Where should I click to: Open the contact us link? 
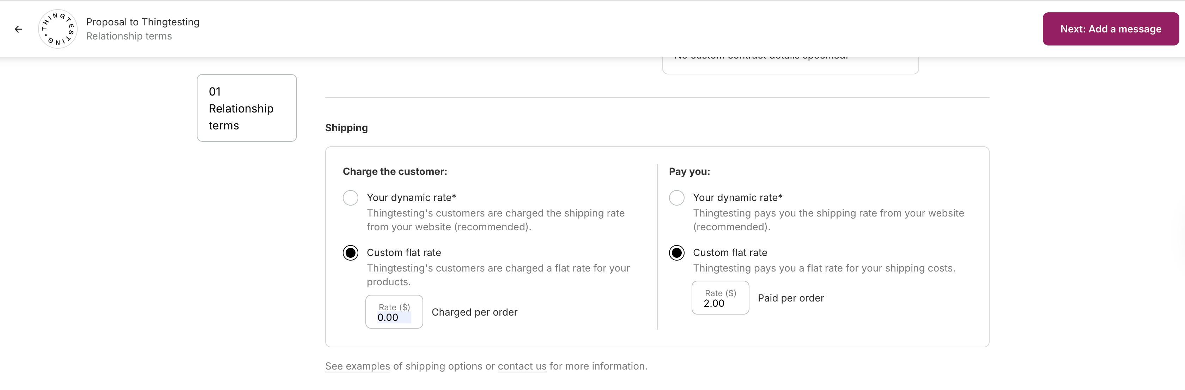(x=522, y=366)
